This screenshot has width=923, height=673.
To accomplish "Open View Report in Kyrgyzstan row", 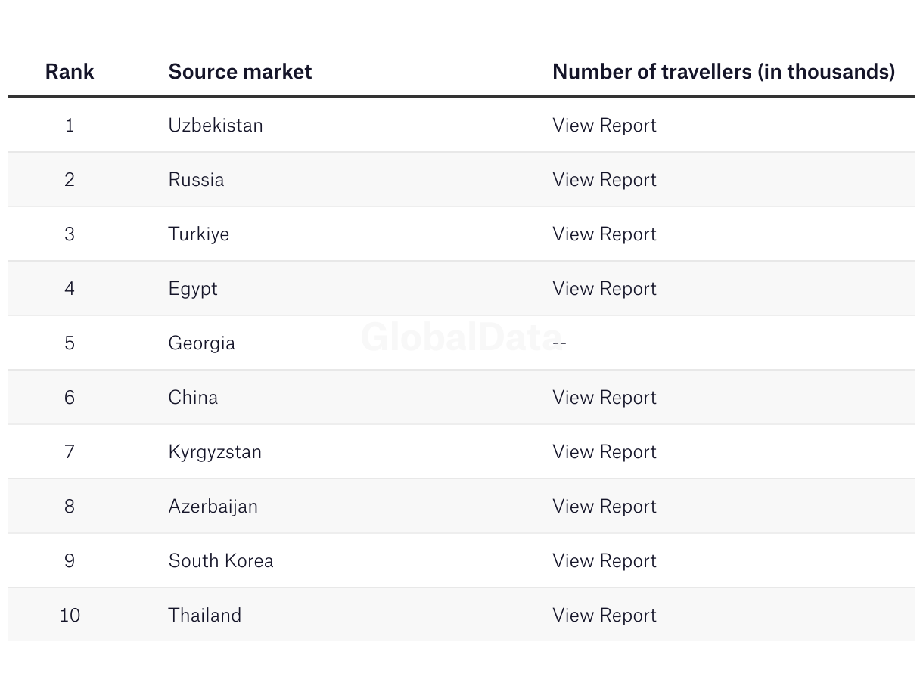I will point(604,452).
